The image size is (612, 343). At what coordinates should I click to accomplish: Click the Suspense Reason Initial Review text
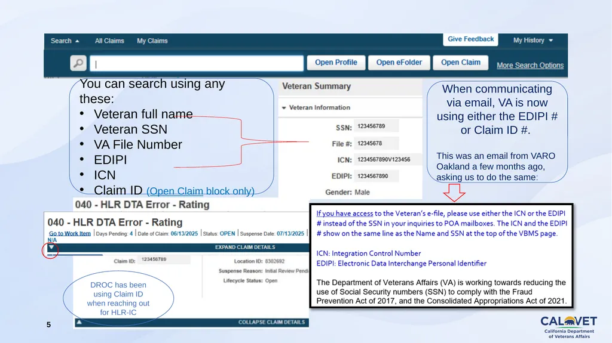click(x=286, y=271)
